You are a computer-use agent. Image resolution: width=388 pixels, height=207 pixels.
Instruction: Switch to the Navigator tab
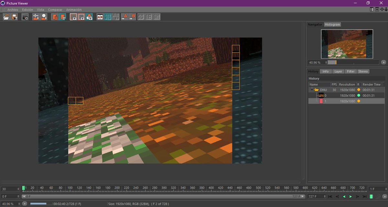point(315,25)
